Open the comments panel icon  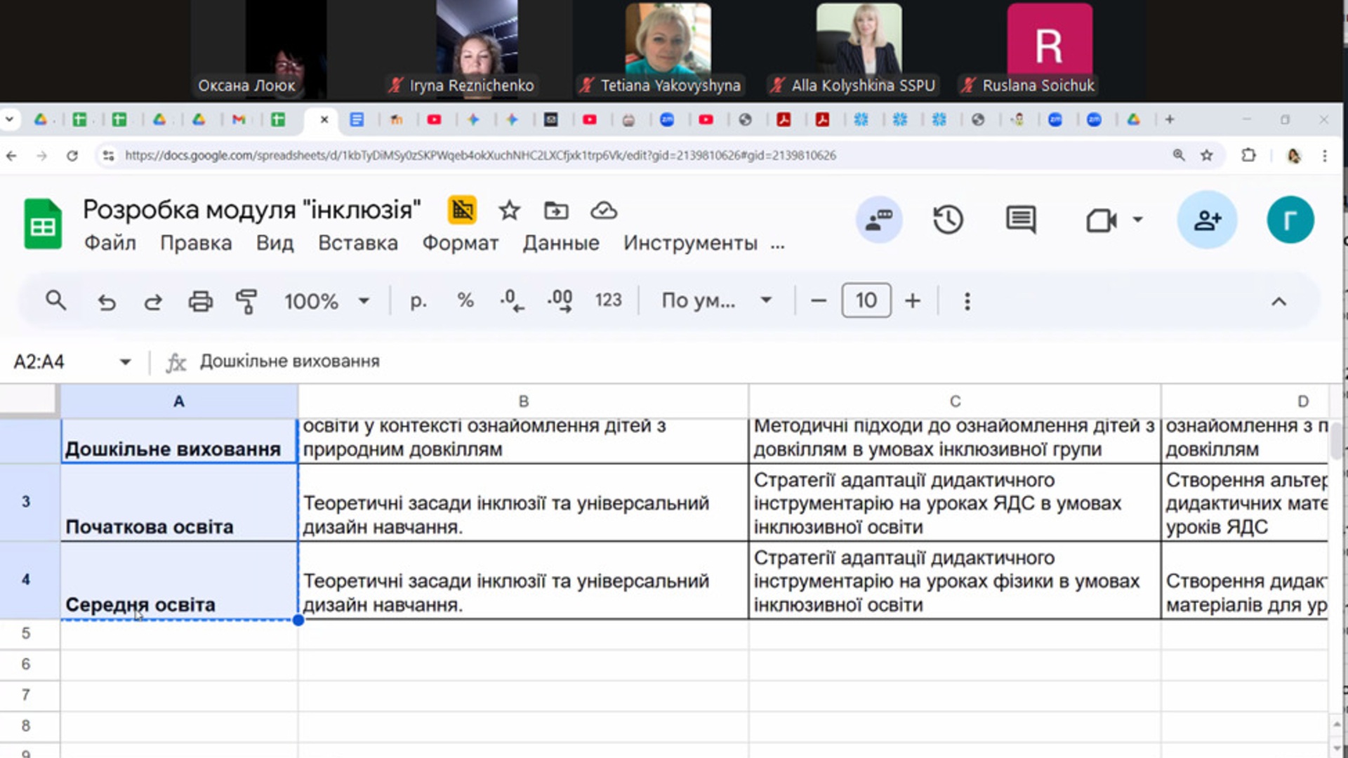point(1021,220)
